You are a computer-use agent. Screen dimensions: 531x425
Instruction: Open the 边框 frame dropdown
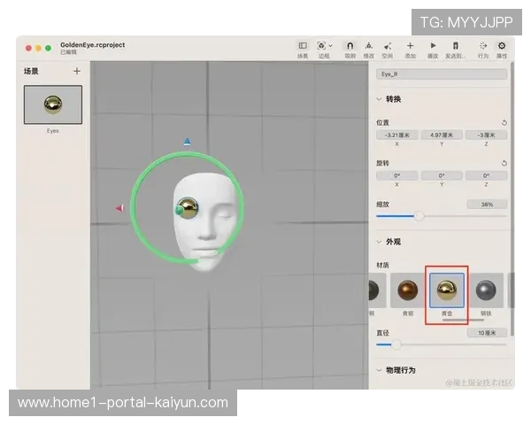(x=324, y=45)
